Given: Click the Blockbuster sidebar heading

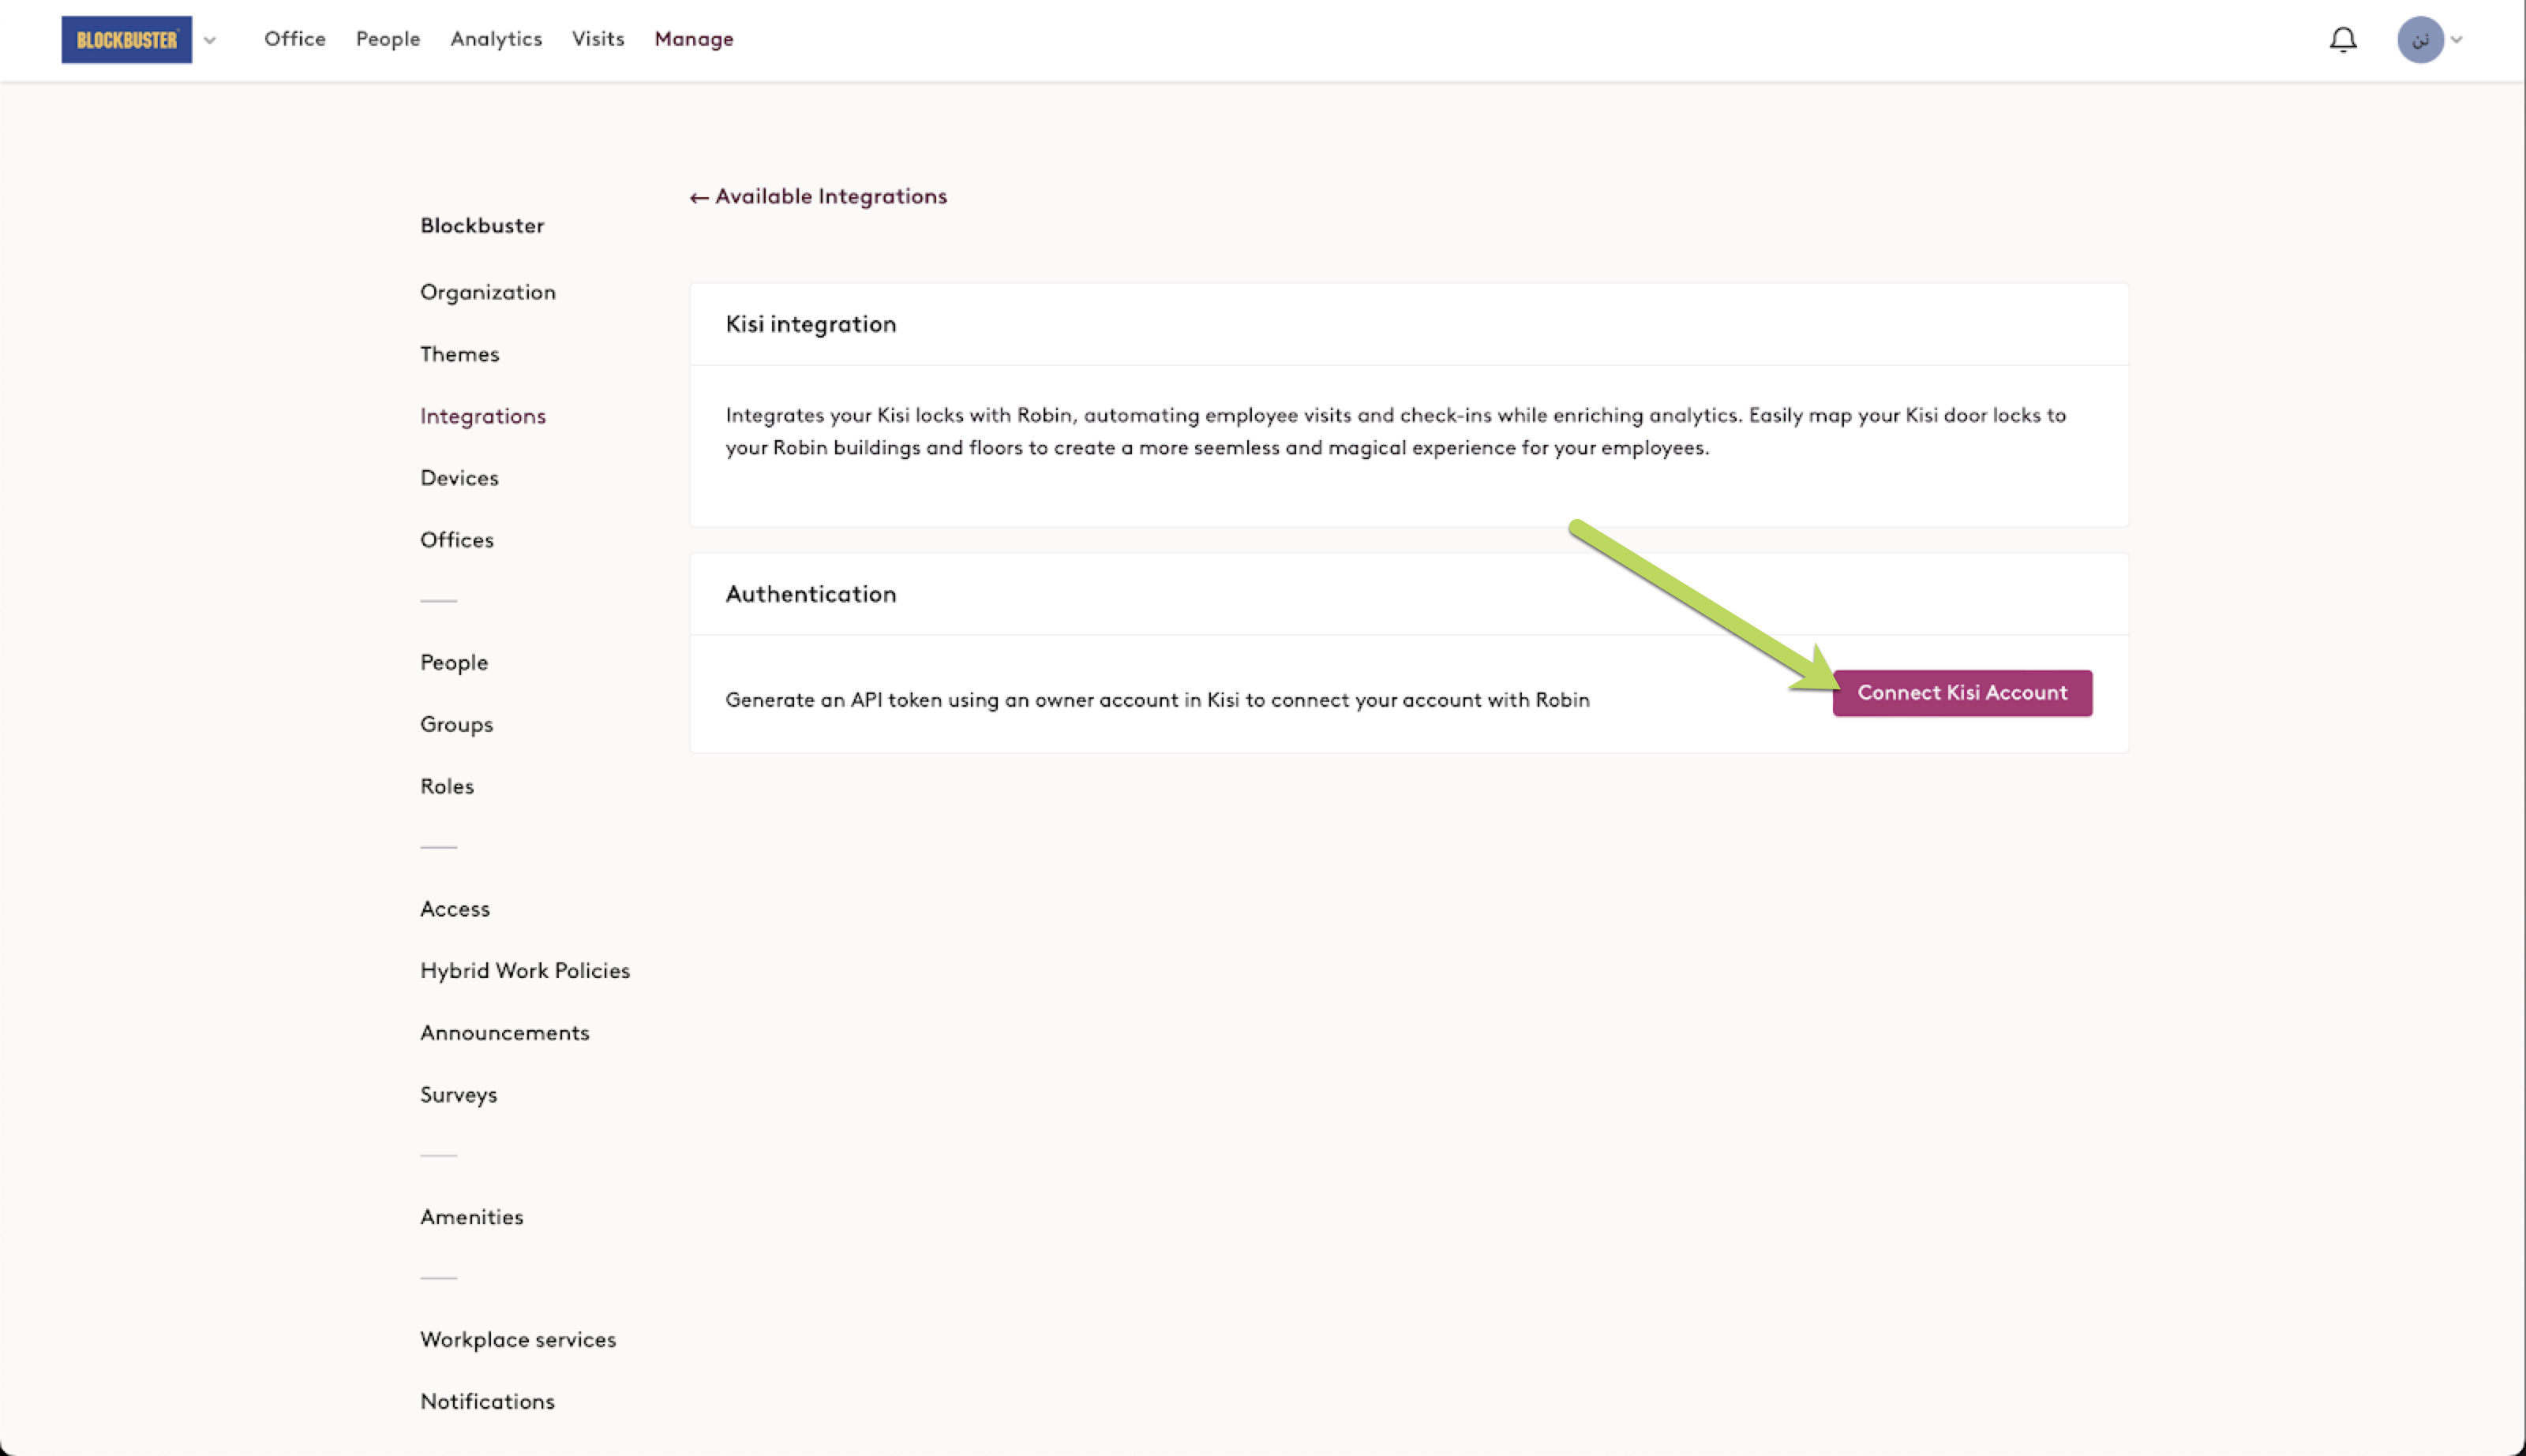Looking at the screenshot, I should (482, 226).
